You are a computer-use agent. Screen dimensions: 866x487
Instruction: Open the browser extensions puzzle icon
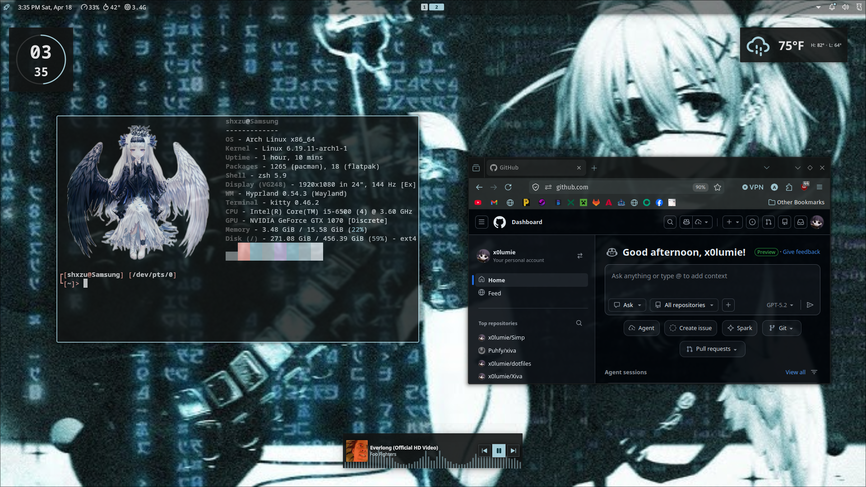[x=789, y=187]
